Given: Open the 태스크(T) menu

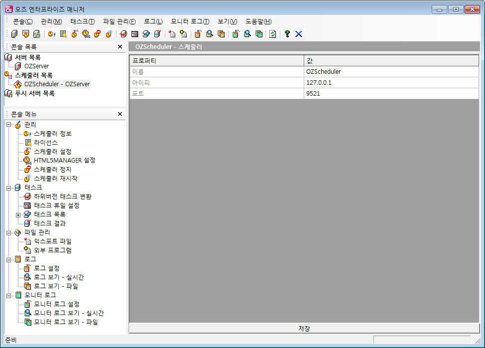Looking at the screenshot, I should 83,21.
